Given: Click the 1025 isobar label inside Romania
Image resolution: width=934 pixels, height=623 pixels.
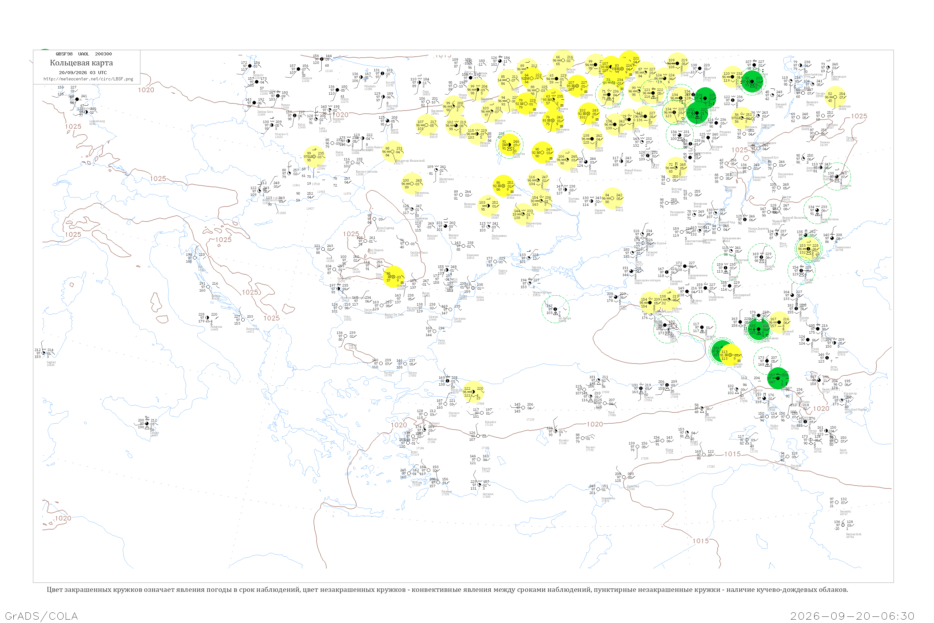Looking at the screenshot, I should 351,234.
